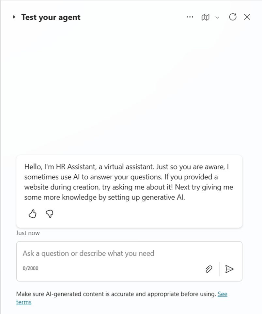Expand the chevron dropdown beside the map icon
This screenshot has height=314, width=262.
click(x=217, y=18)
